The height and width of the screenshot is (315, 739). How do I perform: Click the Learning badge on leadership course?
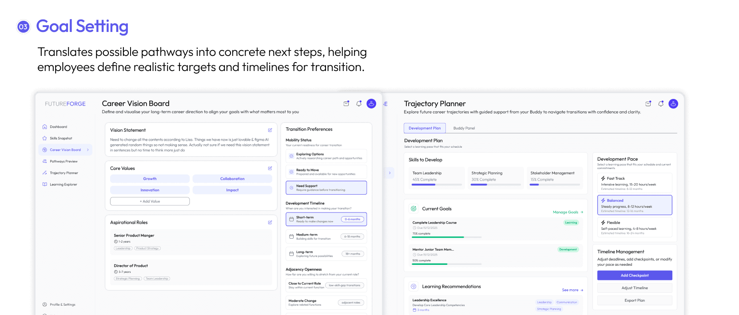[571, 223]
